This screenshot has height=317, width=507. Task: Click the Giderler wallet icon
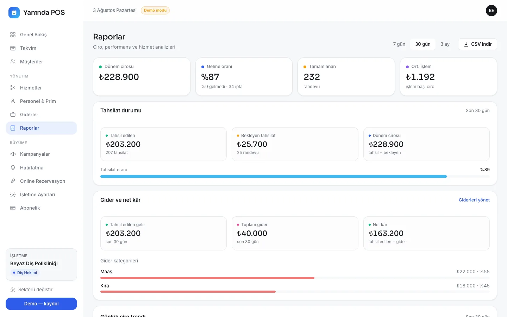(13, 114)
